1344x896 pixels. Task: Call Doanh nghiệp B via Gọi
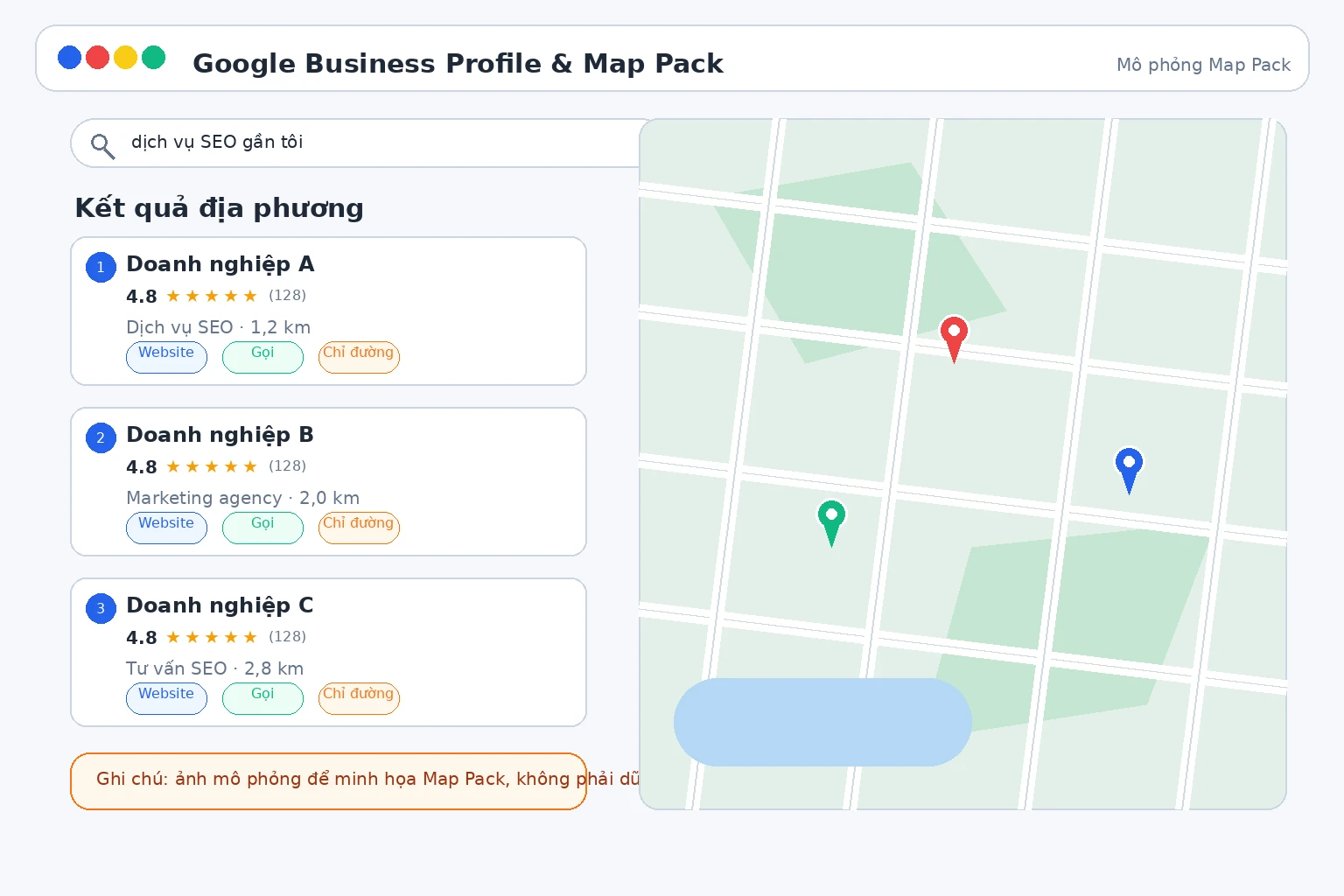[262, 528]
